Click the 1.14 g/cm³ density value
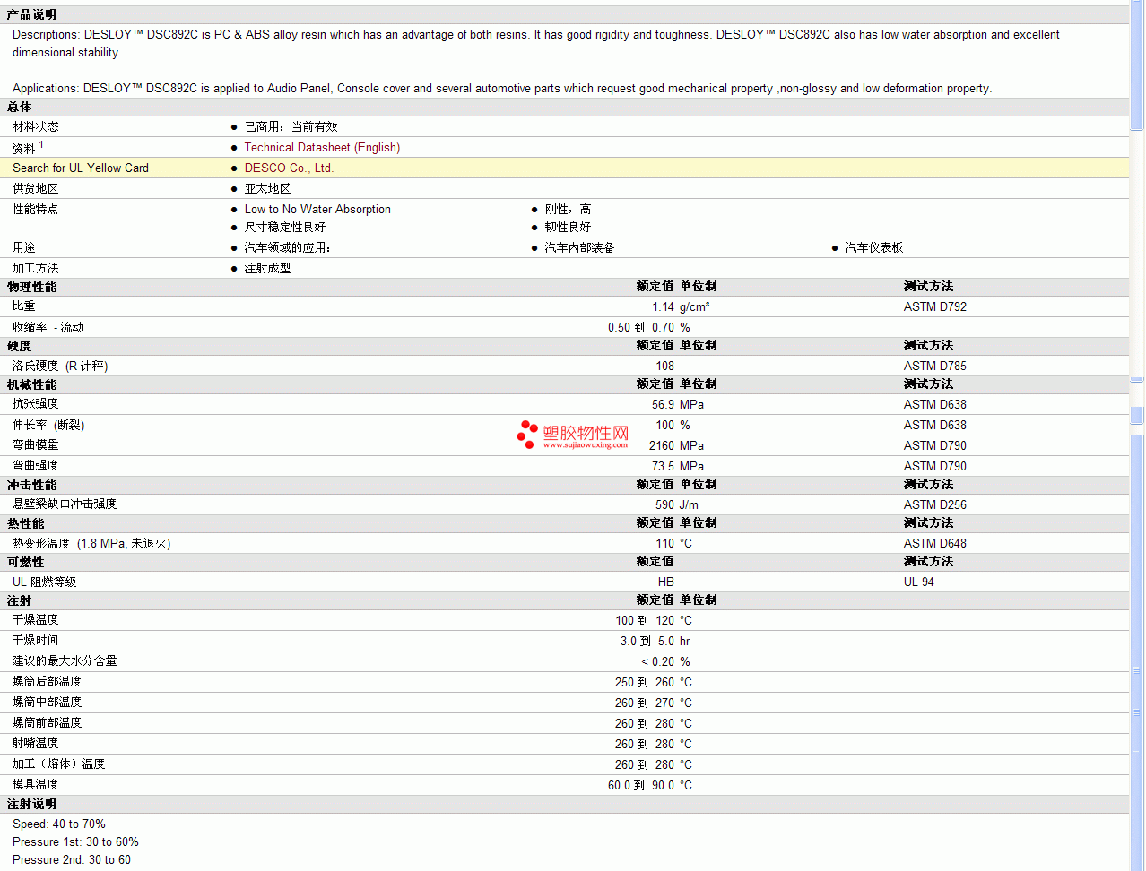 681,307
